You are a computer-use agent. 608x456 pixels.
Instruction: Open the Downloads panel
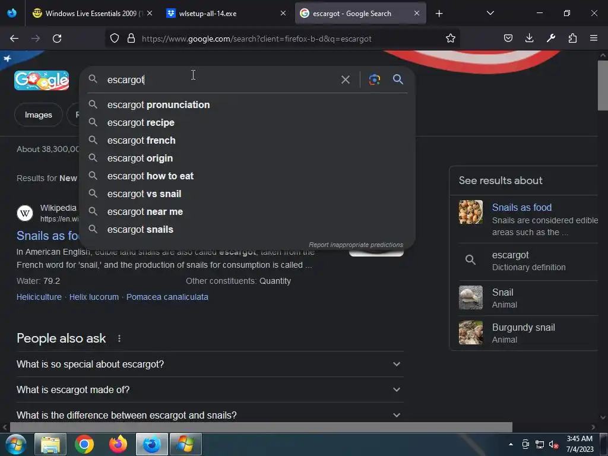pyautogui.click(x=529, y=39)
